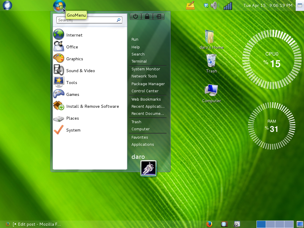Screen dimensions: 304x228
Task: Open the Trash icon on the desktop
Action: tap(211, 61)
